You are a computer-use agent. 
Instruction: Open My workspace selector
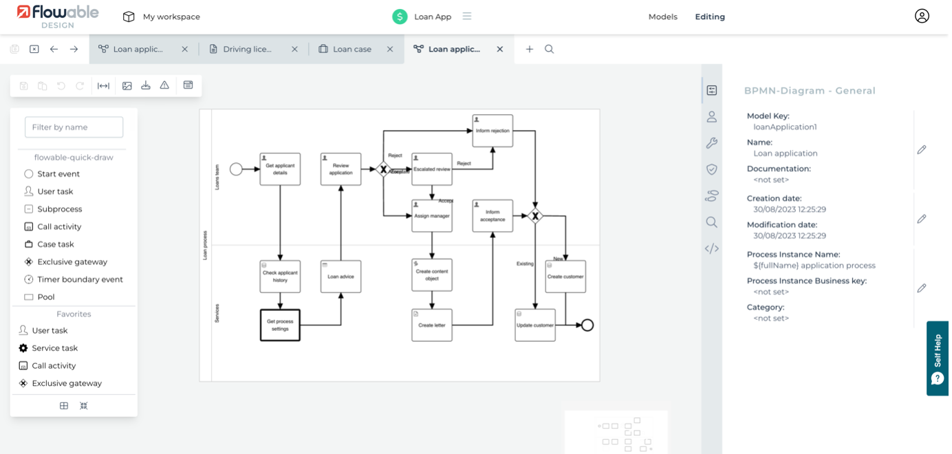pyautogui.click(x=162, y=17)
